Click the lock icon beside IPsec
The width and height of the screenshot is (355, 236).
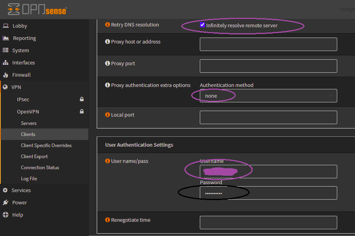click(x=82, y=99)
